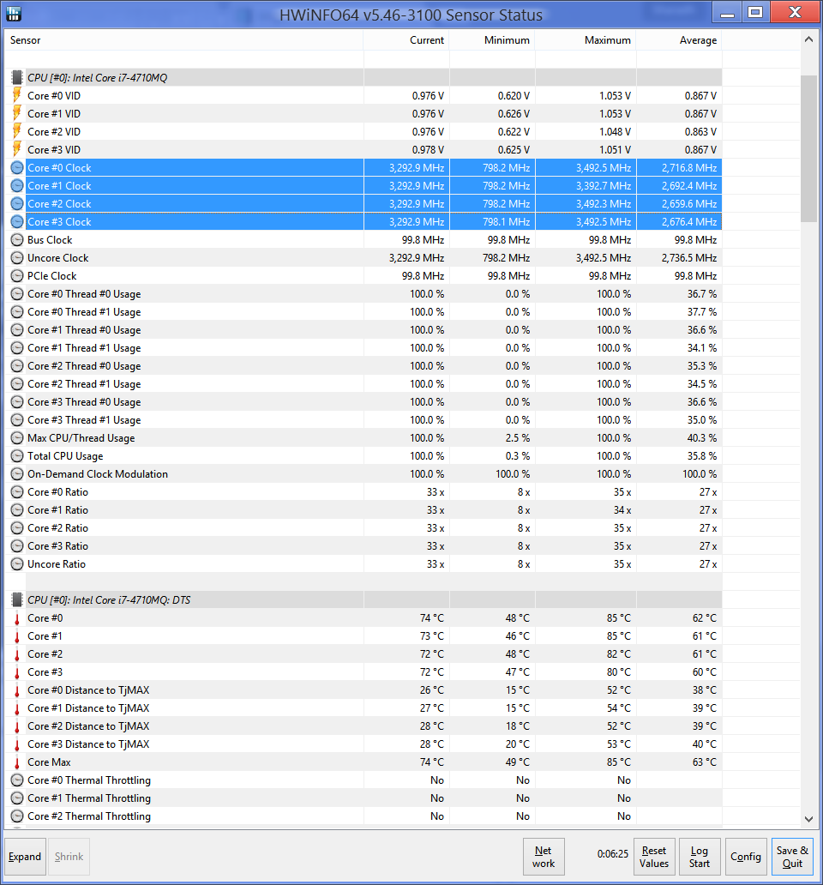Click the icon for Core #0 Thread #0 Usage

coord(17,294)
